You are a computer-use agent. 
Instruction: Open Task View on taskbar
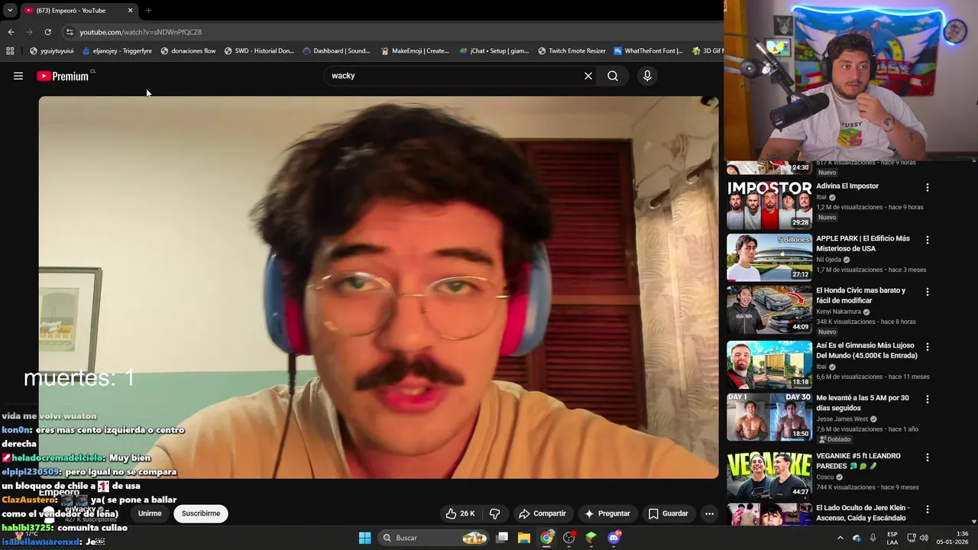[x=502, y=538]
